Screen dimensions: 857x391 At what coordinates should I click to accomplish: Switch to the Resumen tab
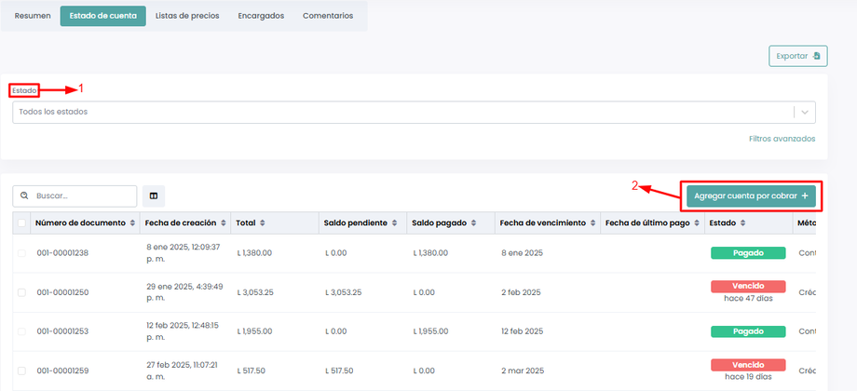pos(32,16)
